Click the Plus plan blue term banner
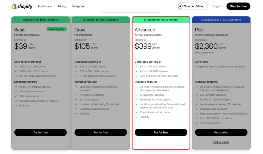Image resolution: width=263 pixels, height=154 pixels. 221,20
